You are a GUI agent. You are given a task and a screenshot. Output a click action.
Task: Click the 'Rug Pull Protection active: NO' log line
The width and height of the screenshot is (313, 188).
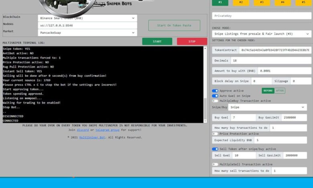coord(28,67)
